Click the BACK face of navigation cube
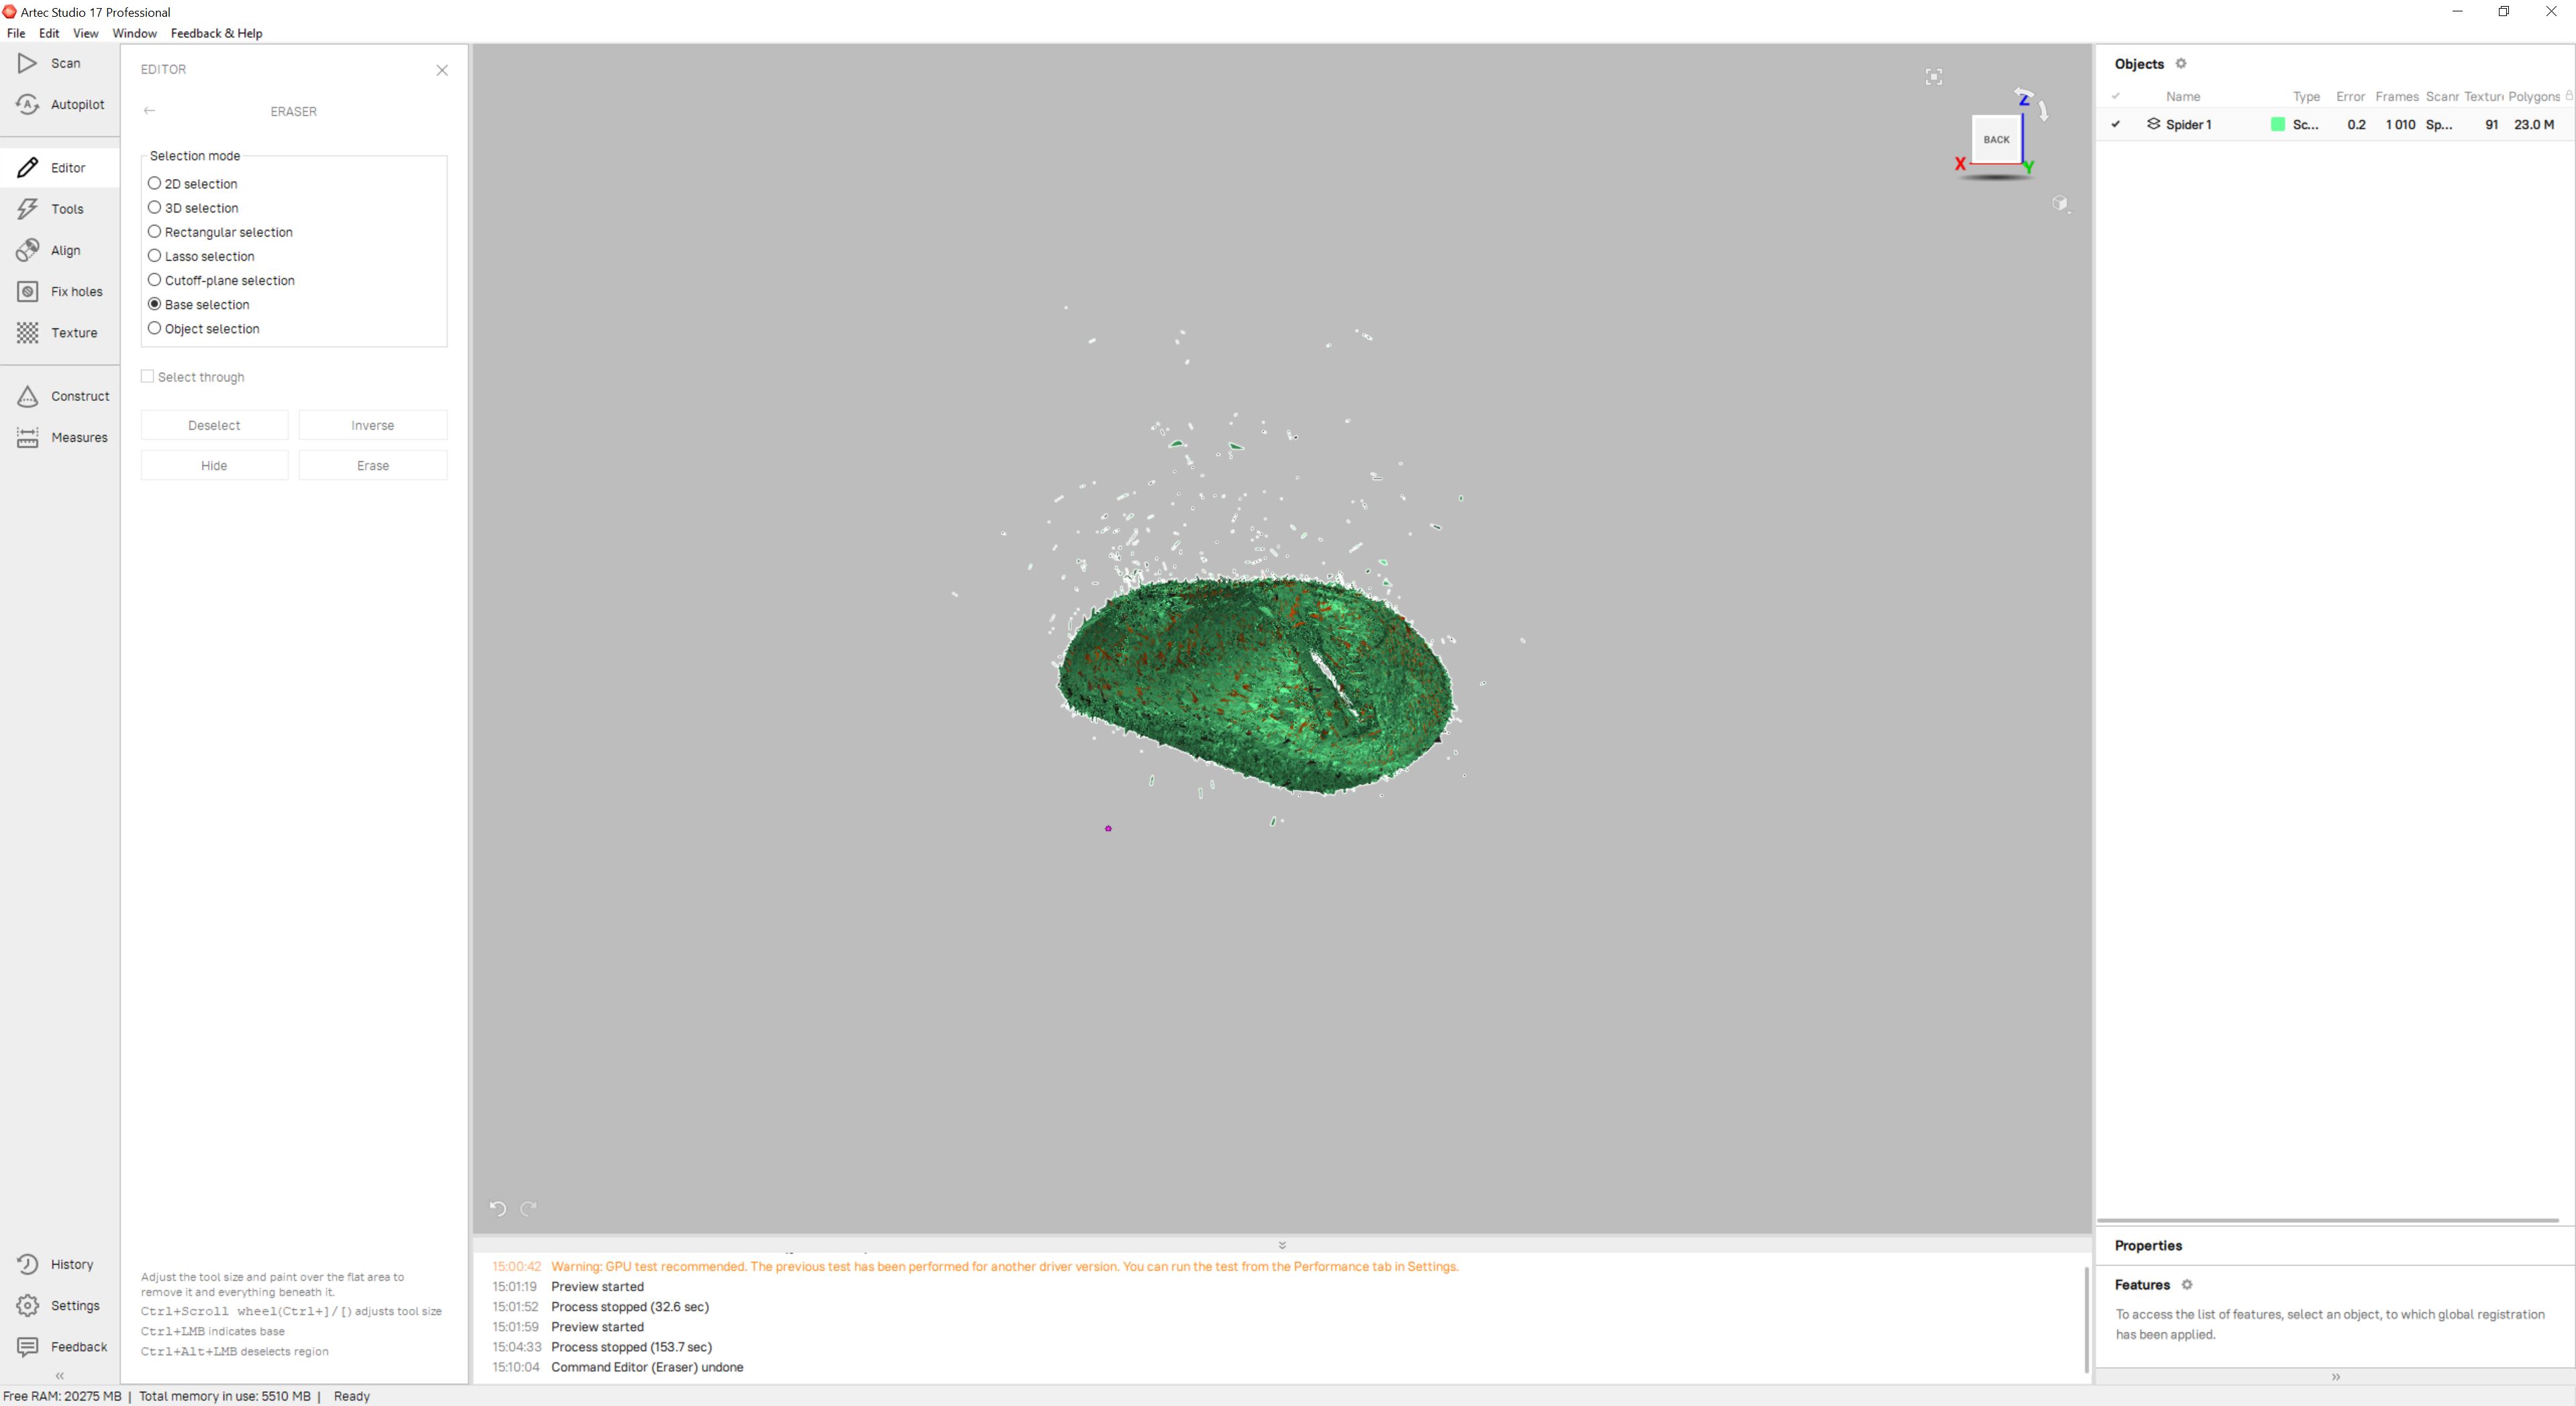The image size is (2576, 1406). point(1996,140)
